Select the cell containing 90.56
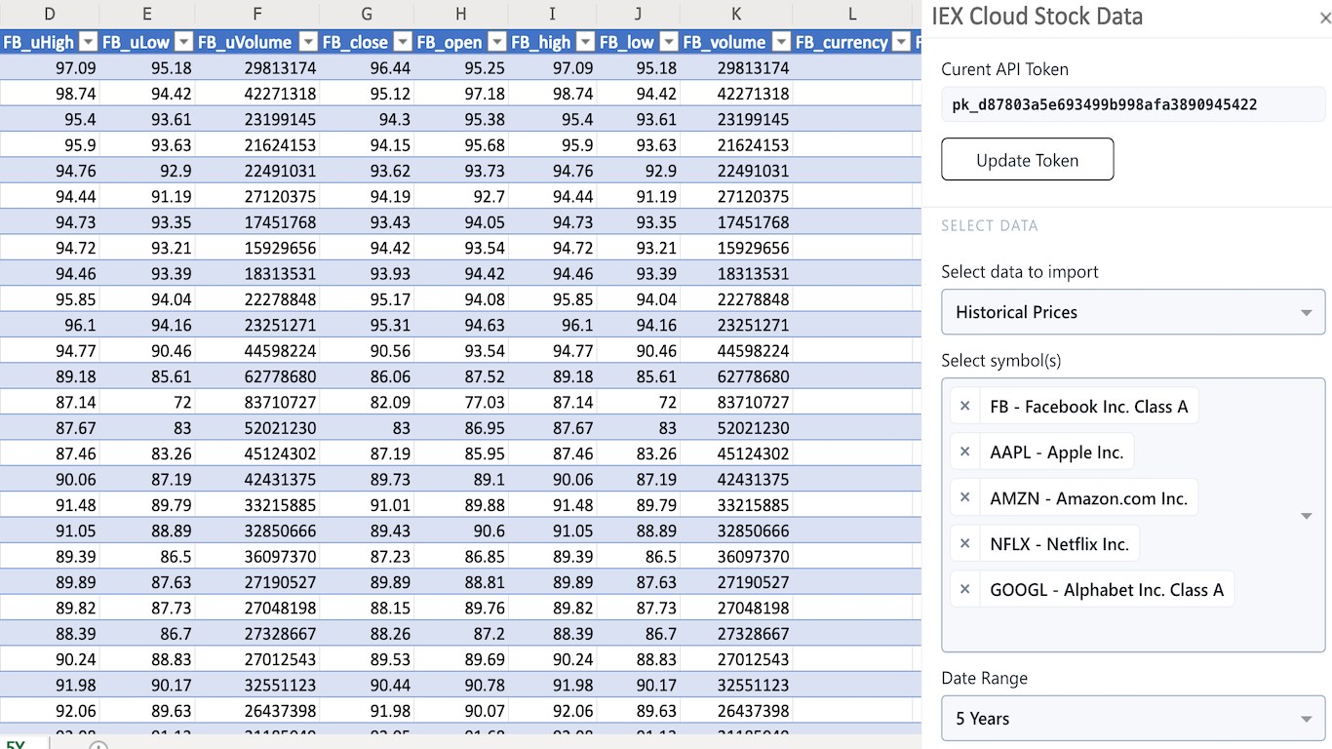This screenshot has height=749, width=1332. [x=367, y=351]
